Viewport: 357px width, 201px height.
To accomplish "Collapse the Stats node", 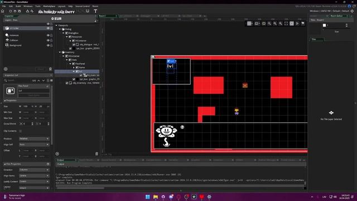I will pos(67,60).
